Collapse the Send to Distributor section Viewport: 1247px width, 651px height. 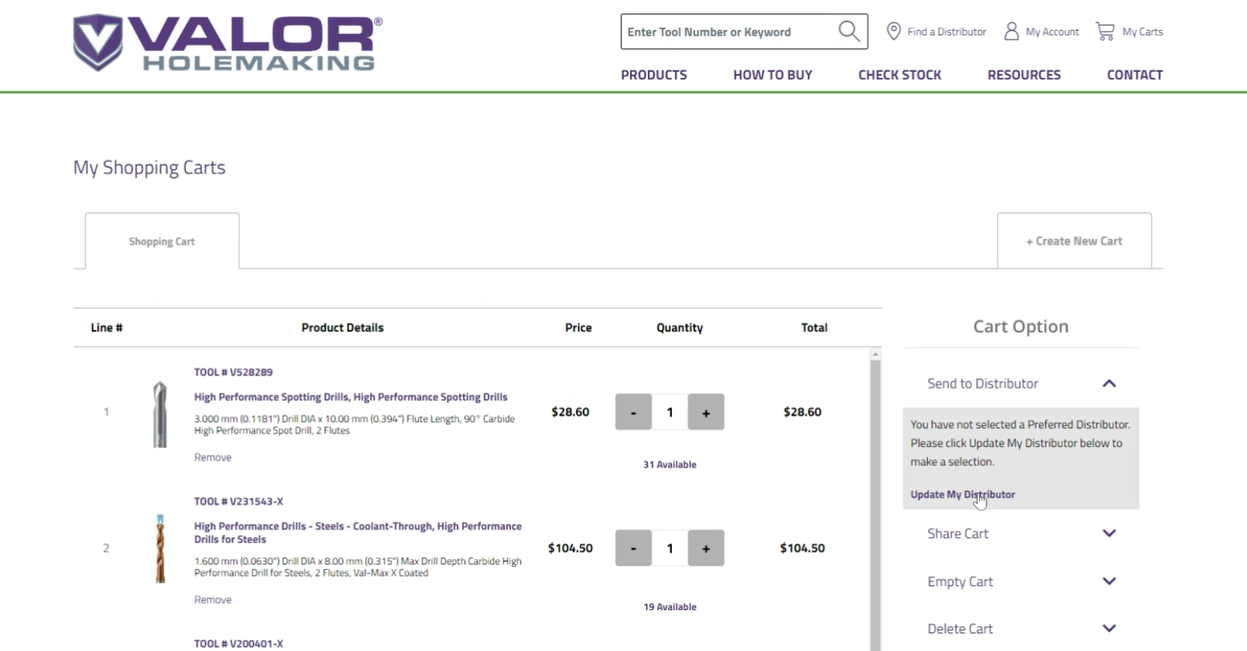click(x=1108, y=383)
